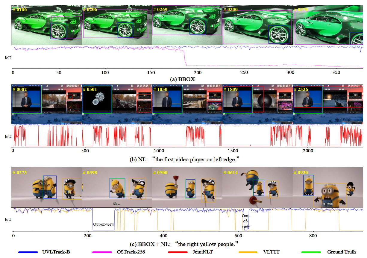The height and width of the screenshot is (258, 367).
Task: Click the axis tick labeled 800
Action: pos(314,236)
